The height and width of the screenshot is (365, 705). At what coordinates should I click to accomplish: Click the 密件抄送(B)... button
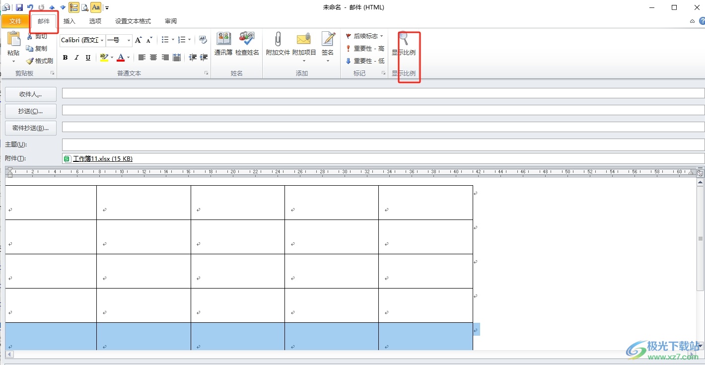[x=31, y=128]
